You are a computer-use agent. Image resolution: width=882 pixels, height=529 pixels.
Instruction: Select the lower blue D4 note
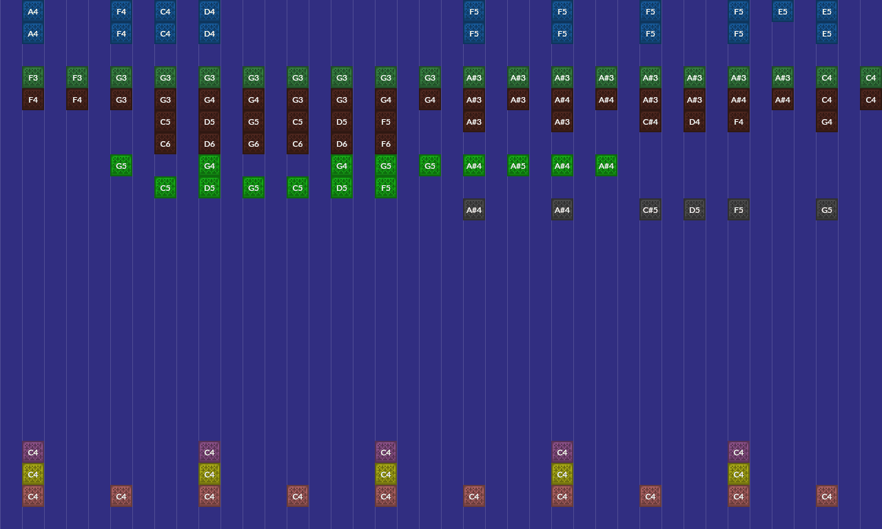(x=209, y=33)
